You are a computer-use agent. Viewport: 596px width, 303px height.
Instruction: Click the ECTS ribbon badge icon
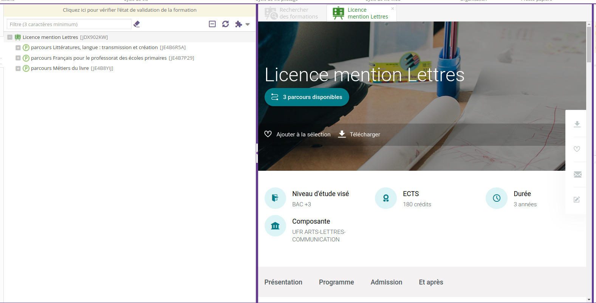(x=386, y=198)
